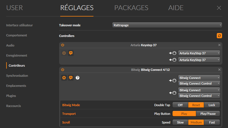Screen dimensions: 228x128
Task: Open the Audio settings section
Action: [10, 45]
